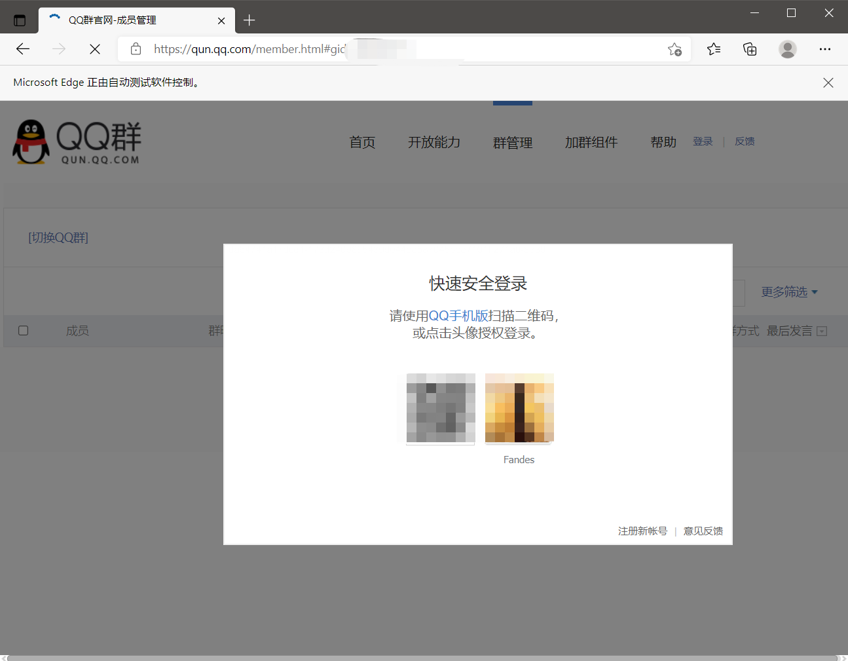This screenshot has width=848, height=661.
Task: Open a new browser tab
Action: pyautogui.click(x=249, y=20)
